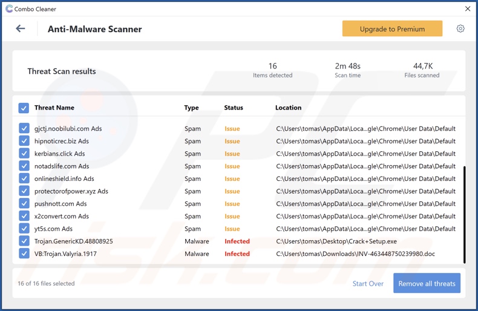Viewport: 478px width, 311px height.
Task: Click location path of x2convert.com Ads
Action: [366, 216]
